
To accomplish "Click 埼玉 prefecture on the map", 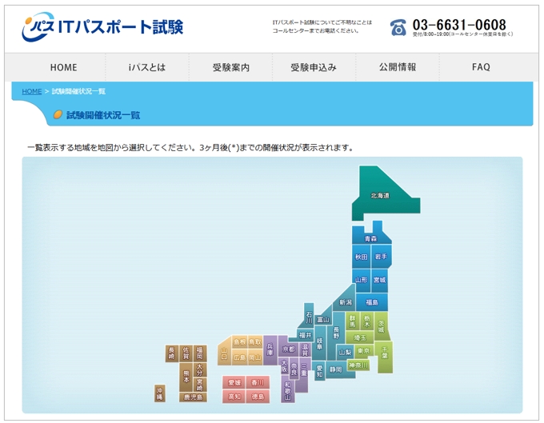I will (x=360, y=337).
